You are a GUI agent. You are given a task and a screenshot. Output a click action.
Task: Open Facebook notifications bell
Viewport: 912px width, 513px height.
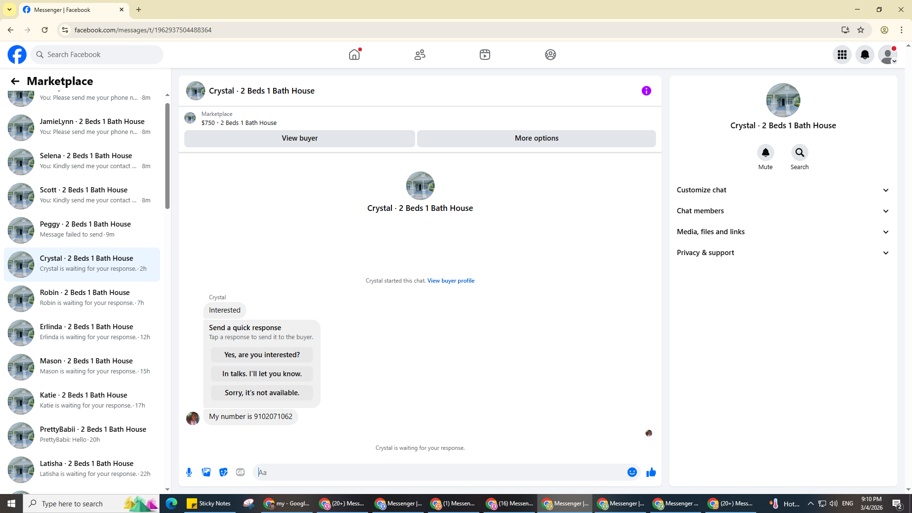[864, 55]
